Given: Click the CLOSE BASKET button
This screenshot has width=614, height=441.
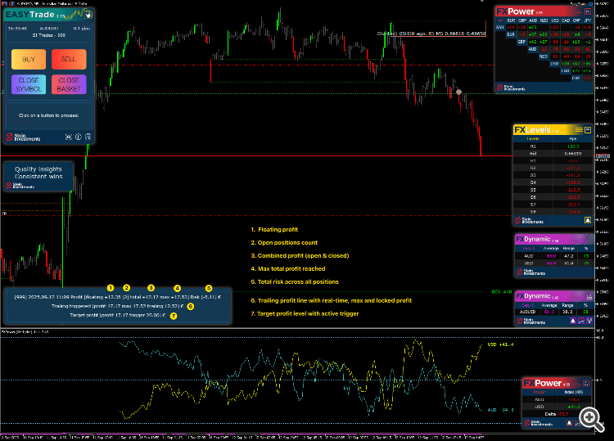Looking at the screenshot, I should pyautogui.click(x=69, y=84).
